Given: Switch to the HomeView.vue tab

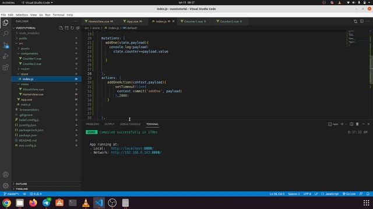Looking at the screenshot, I should click(98, 21).
